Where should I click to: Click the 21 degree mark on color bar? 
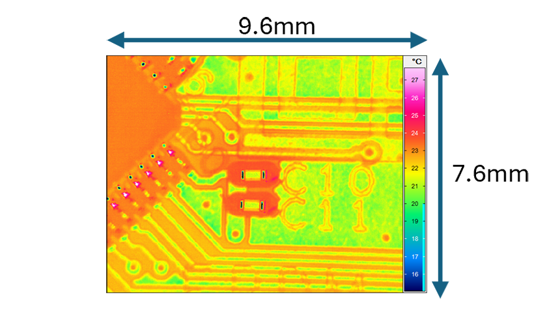414,186
